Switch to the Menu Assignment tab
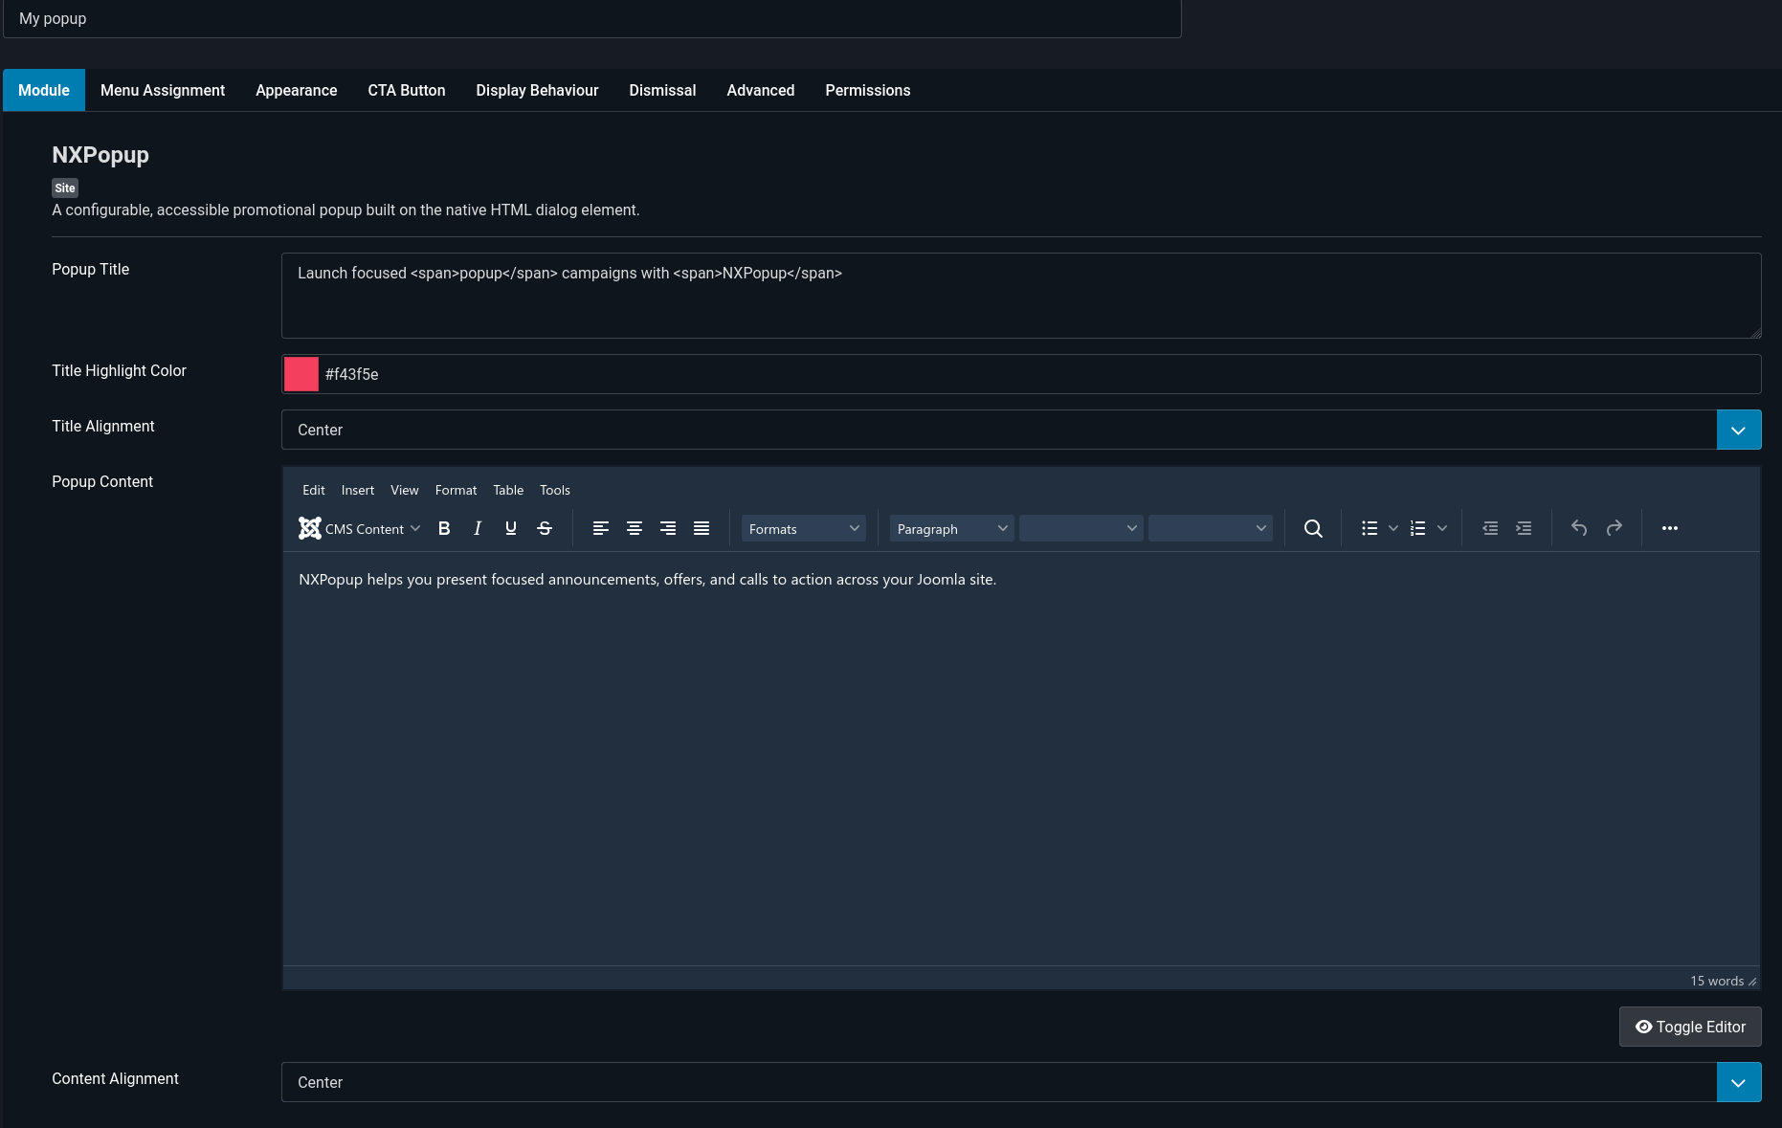Viewport: 1782px width, 1128px height. tap(163, 90)
